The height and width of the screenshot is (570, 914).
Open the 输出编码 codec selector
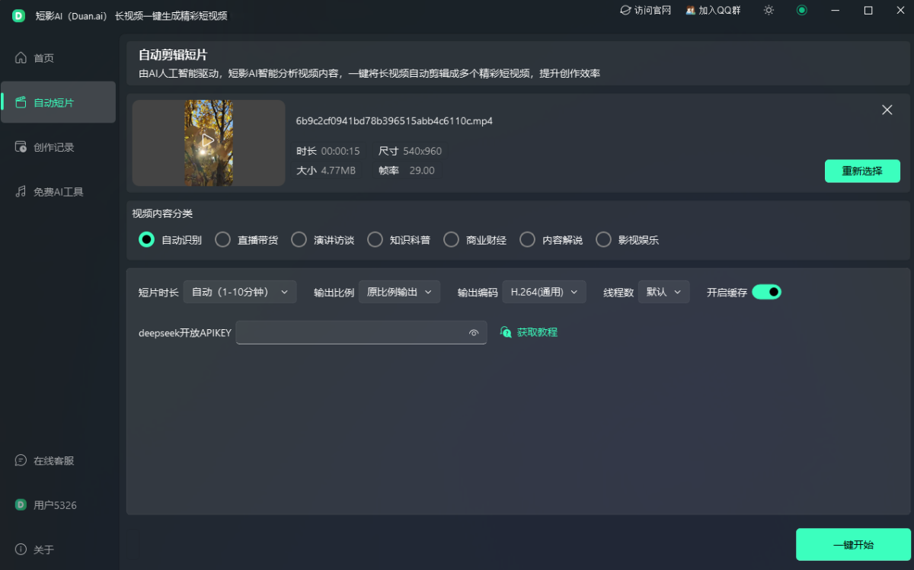click(x=544, y=291)
